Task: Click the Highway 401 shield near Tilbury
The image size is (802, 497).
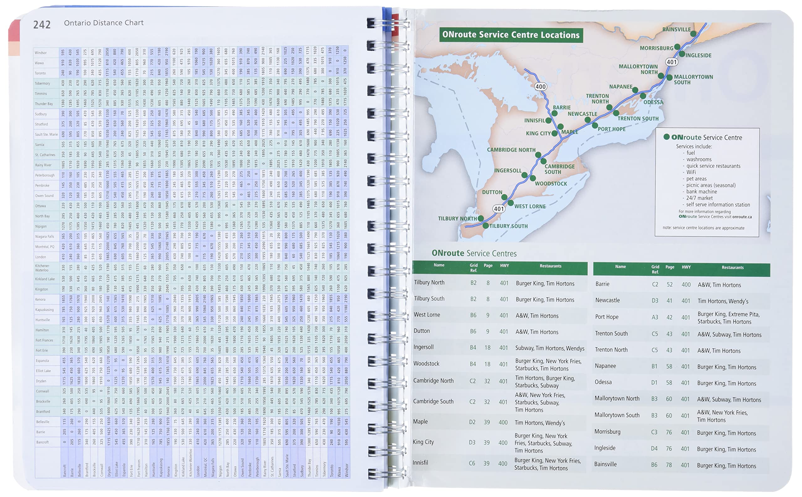Action: click(x=499, y=209)
